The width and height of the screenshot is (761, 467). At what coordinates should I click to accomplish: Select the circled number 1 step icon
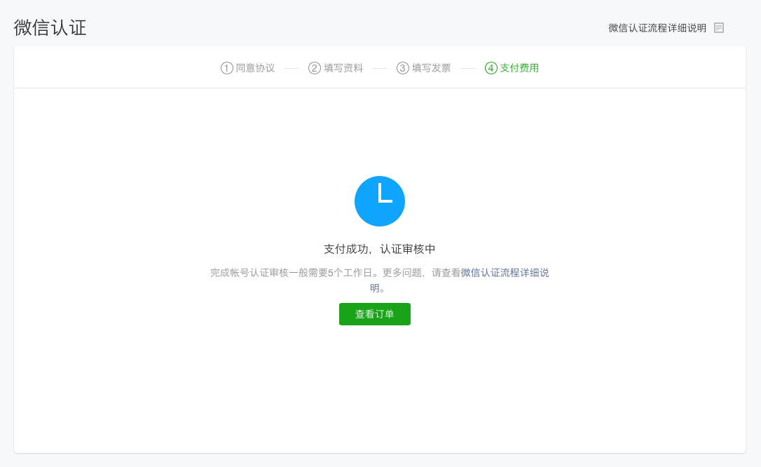tap(226, 68)
